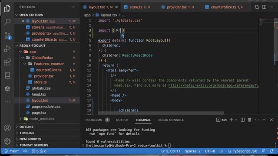Image resolution: width=278 pixels, height=156 pixels.
Task: Click the main branch indicator in status bar
Action: pyautogui.click(x=12, y=151)
